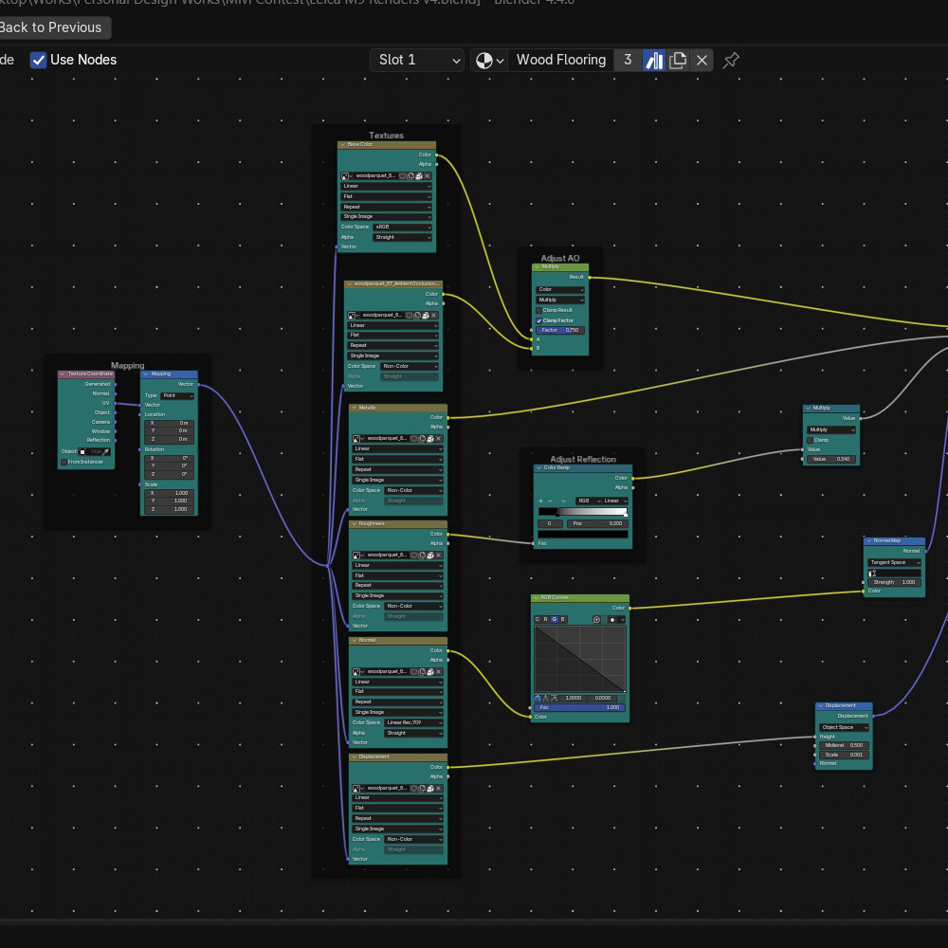
Task: Add a color stop in Color Ramp
Action: pos(540,501)
